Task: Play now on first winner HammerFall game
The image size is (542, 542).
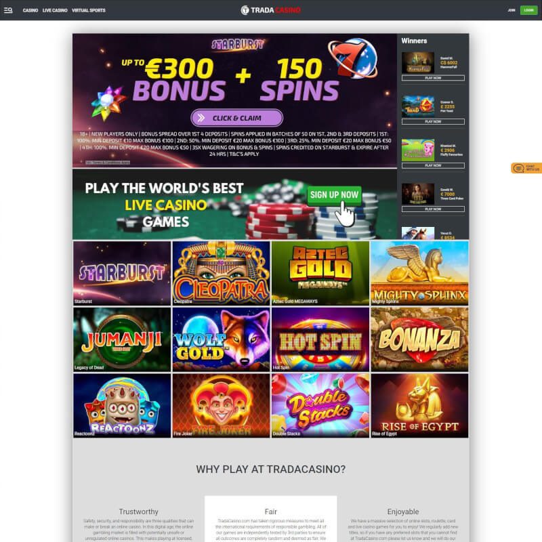Action: 433,78
